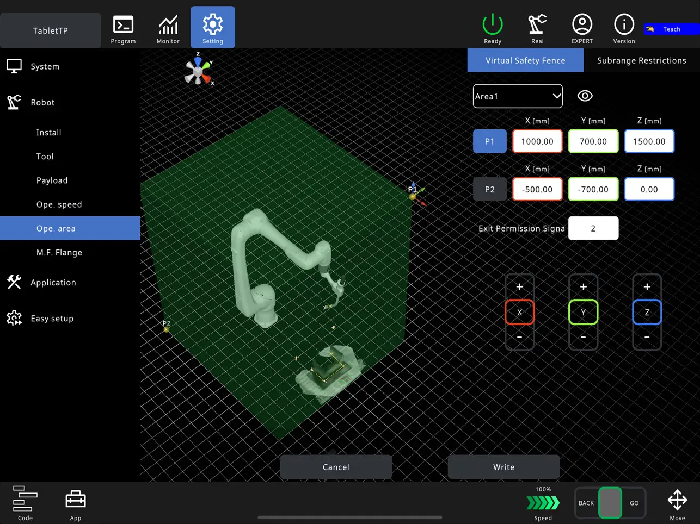700x524 pixels.
Task: Edit P2 Z value 0.00
Action: 649,189
